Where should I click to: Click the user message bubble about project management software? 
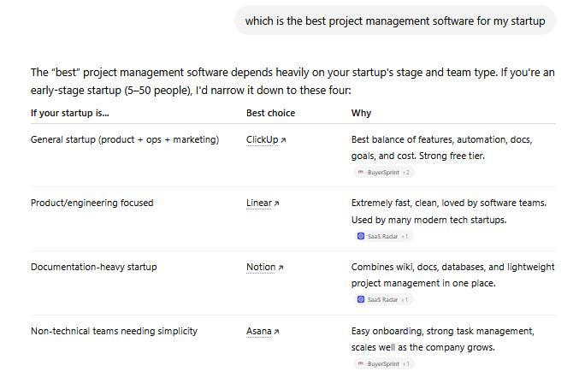pos(395,21)
